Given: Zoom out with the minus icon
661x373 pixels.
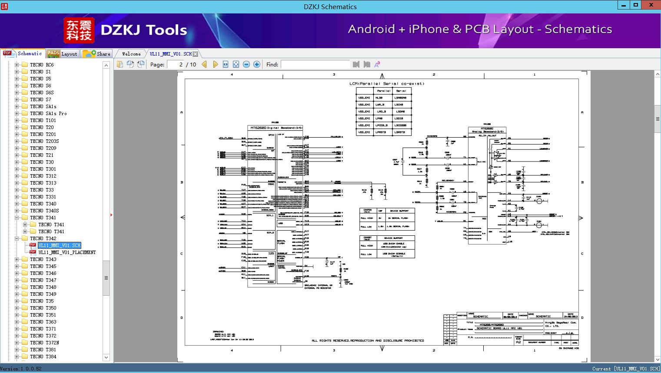Looking at the screenshot, I should point(246,64).
